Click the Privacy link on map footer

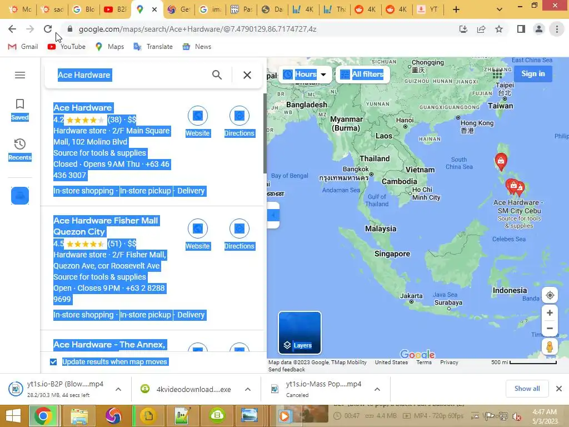[x=449, y=363]
